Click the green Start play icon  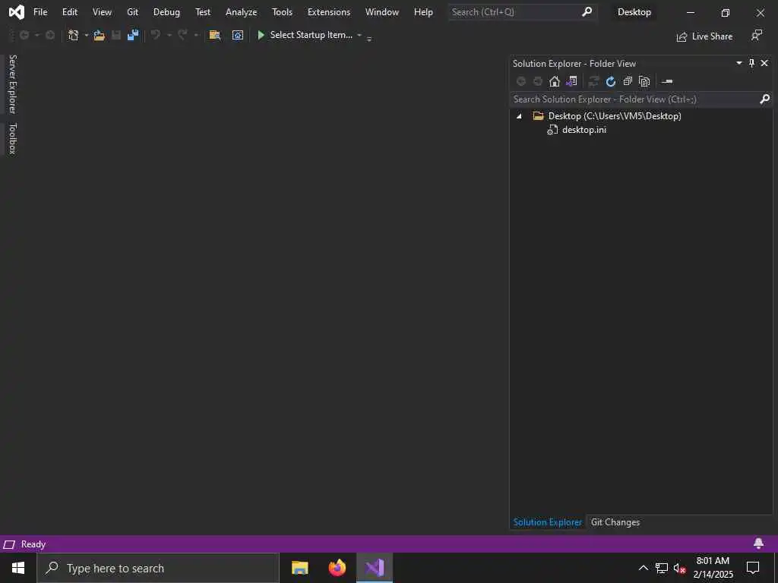point(261,35)
